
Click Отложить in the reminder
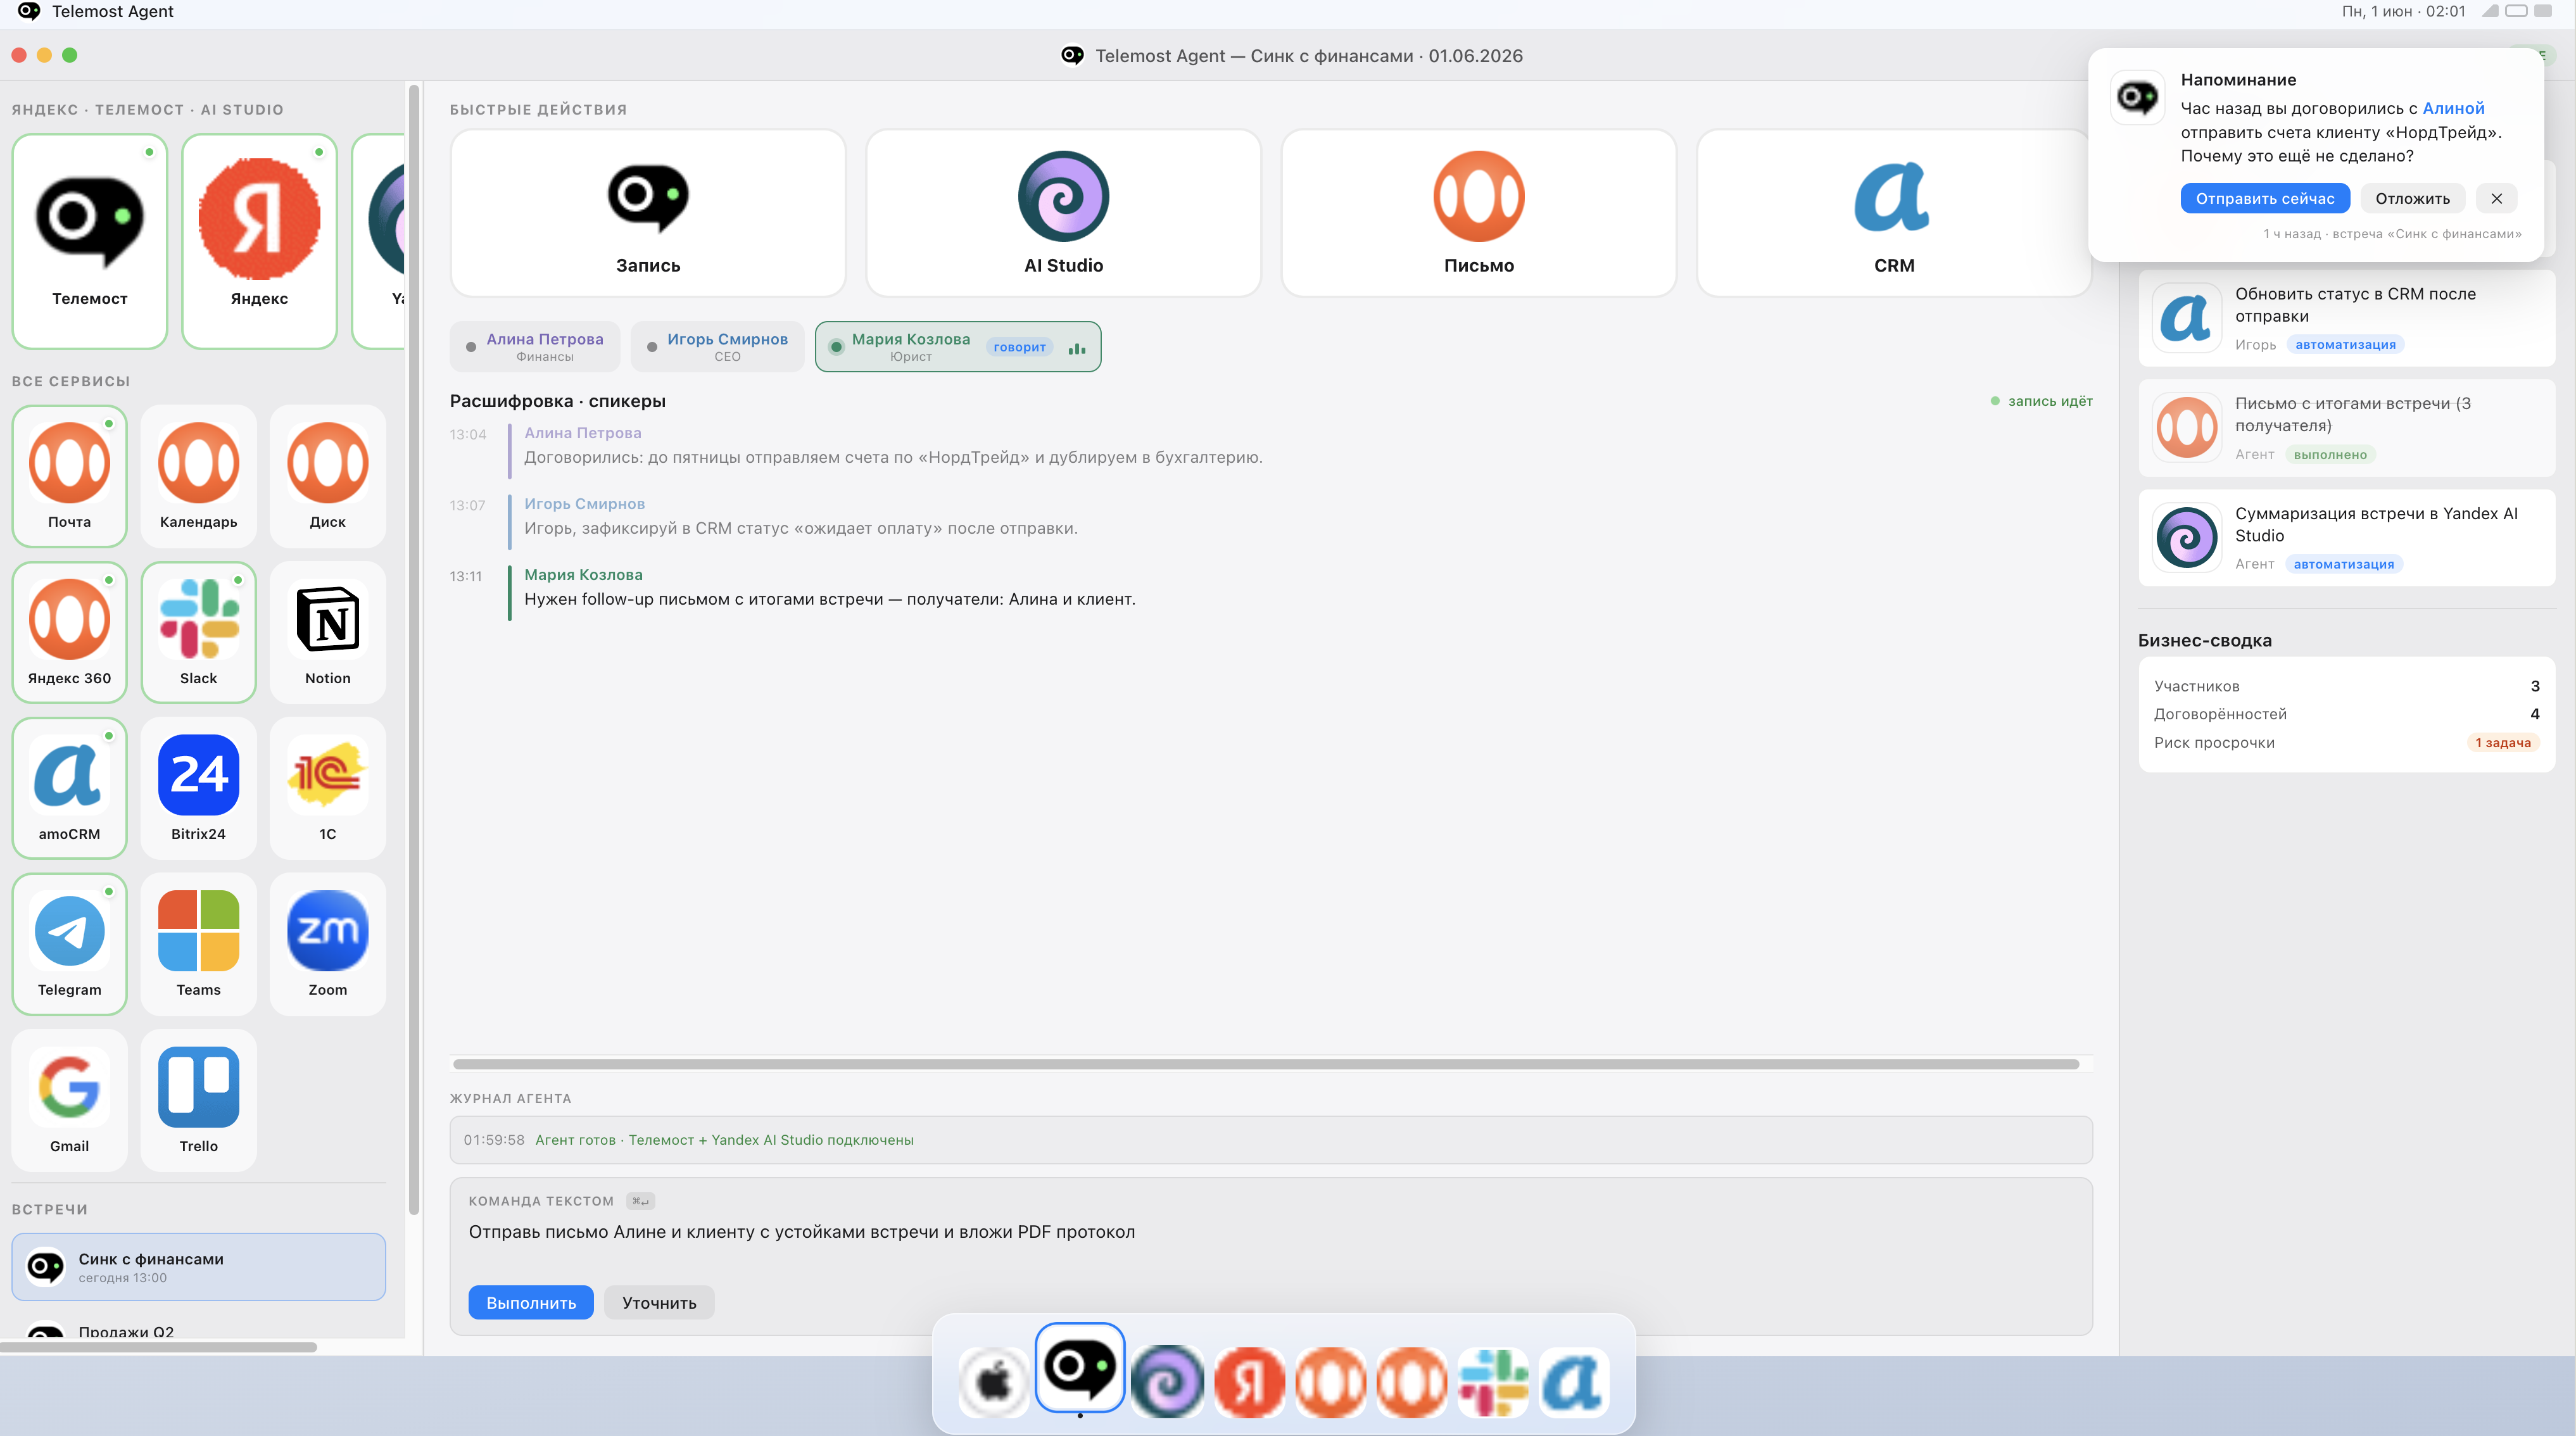click(x=2412, y=198)
